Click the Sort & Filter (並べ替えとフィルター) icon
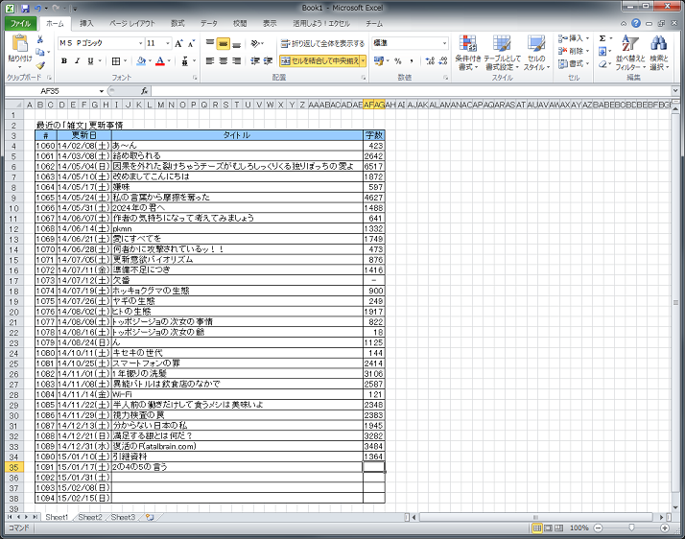The height and width of the screenshot is (539, 685). (x=627, y=54)
